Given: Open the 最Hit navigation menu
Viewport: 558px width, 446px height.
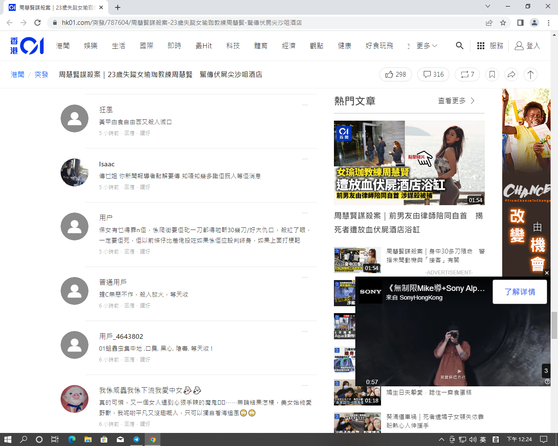Looking at the screenshot, I should point(204,46).
